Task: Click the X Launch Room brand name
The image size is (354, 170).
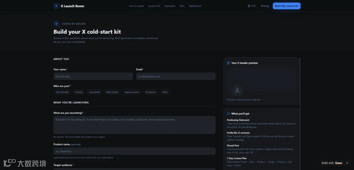Action: 72,6
